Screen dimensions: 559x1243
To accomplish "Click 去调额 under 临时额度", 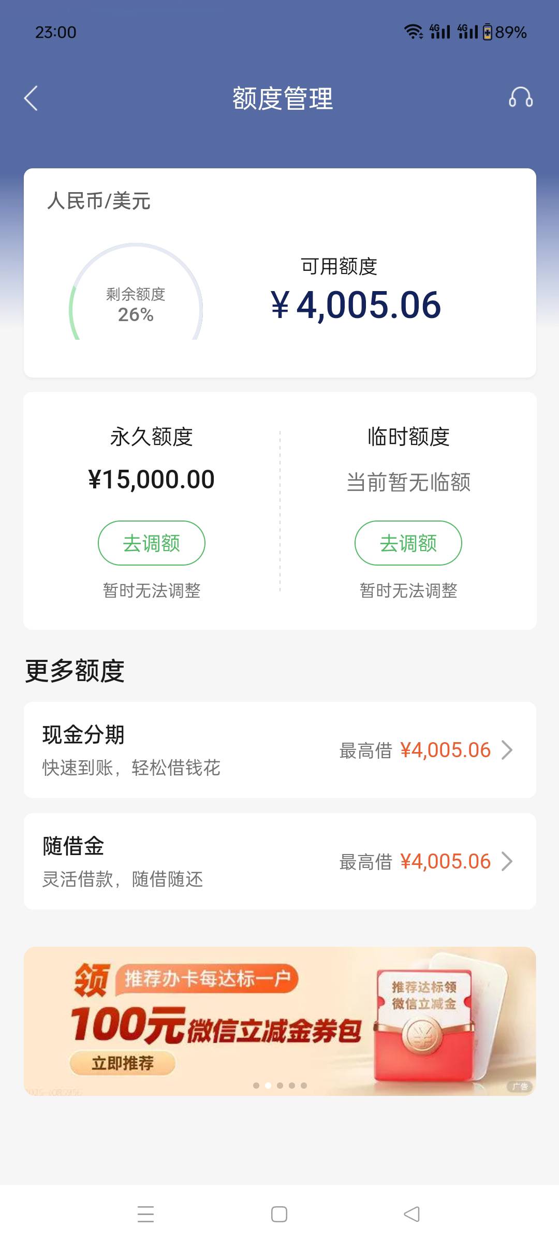I will pyautogui.click(x=408, y=543).
